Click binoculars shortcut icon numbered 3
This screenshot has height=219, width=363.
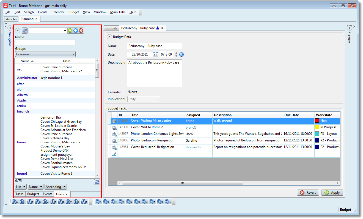point(38,202)
